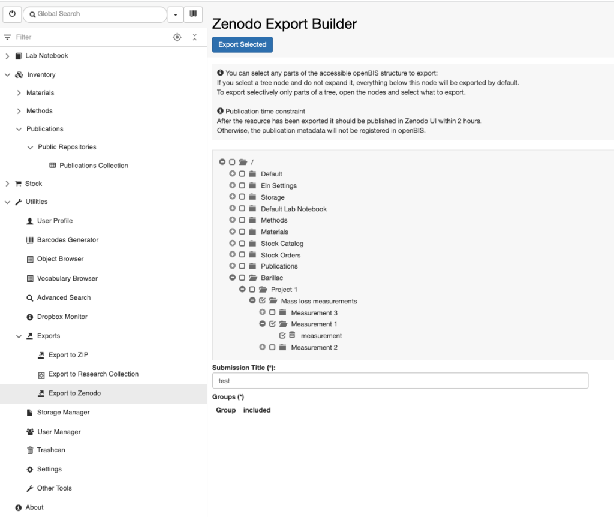Select Export to ZIP
The width and height of the screenshot is (614, 517).
[68, 355]
